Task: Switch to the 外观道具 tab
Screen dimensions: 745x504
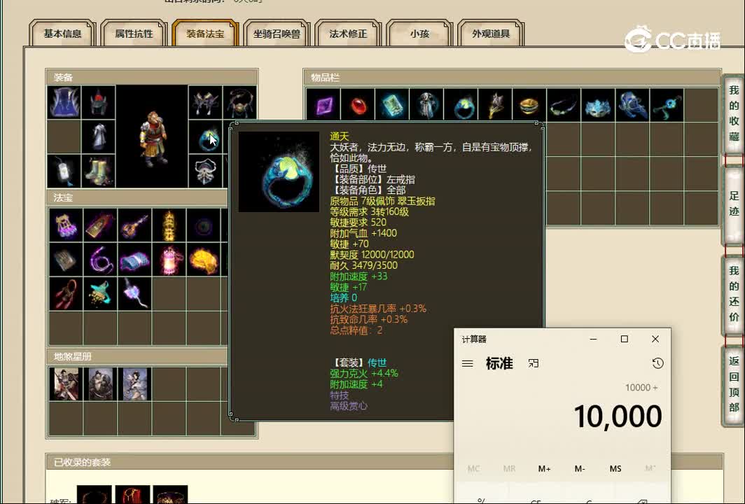Action: [x=491, y=34]
